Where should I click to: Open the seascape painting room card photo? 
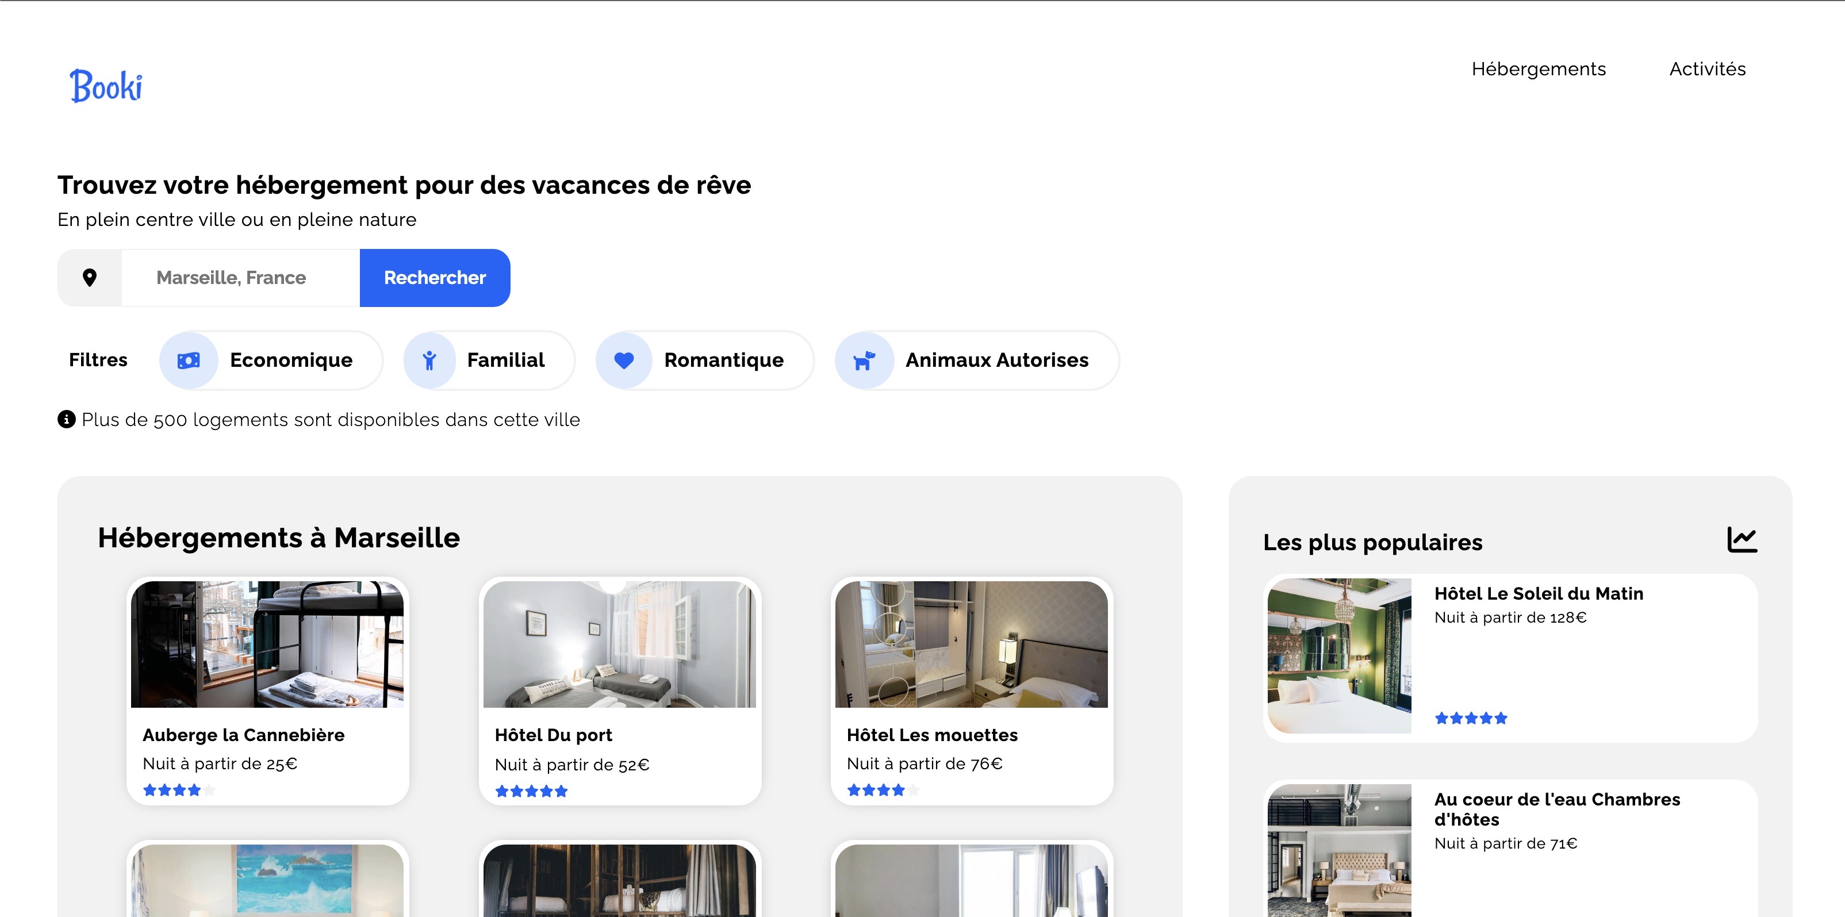tap(267, 880)
